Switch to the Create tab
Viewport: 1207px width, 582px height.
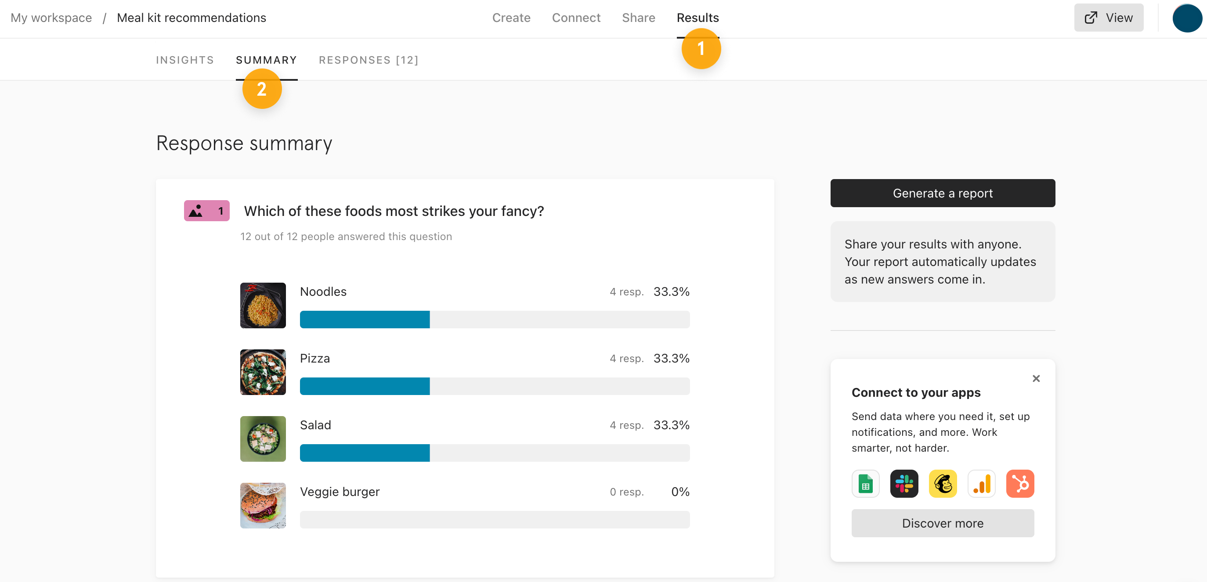click(511, 18)
